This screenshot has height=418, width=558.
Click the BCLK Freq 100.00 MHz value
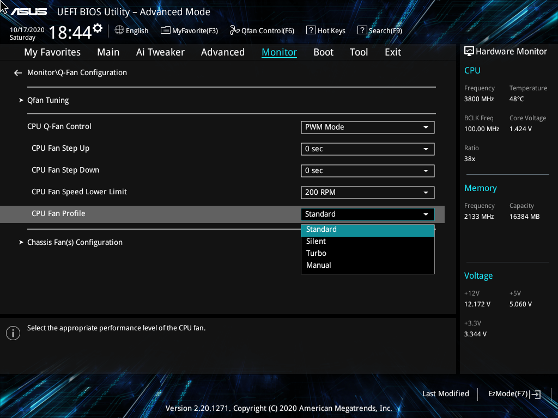482,129
